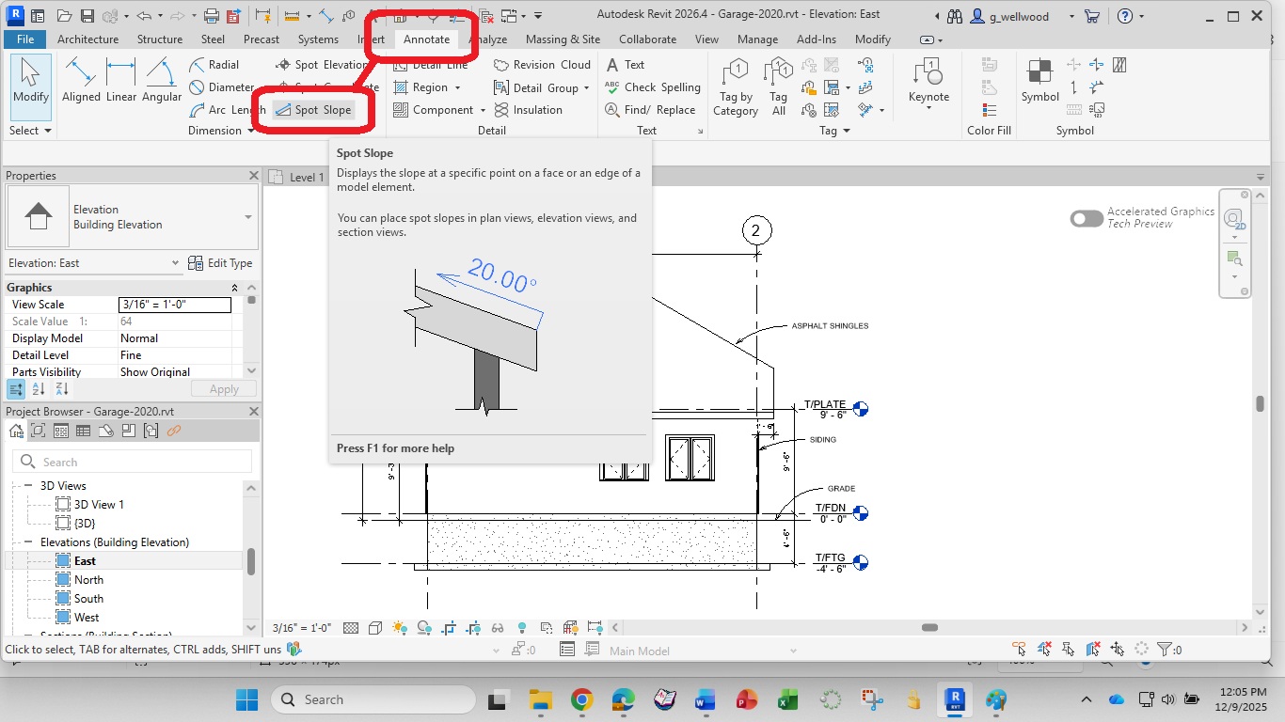
Task: Choose the Tag by Category tool
Action: coord(736,87)
